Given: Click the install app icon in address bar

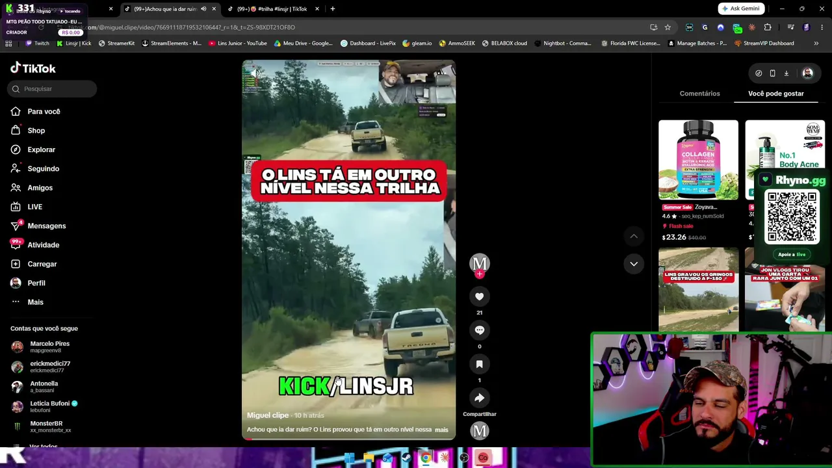Looking at the screenshot, I should coord(653,27).
